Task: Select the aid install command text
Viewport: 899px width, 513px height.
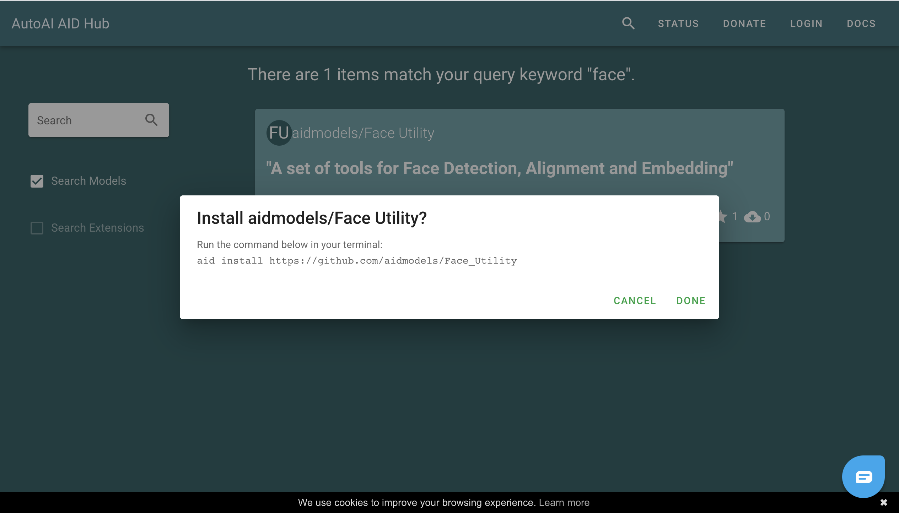Action: pyautogui.click(x=357, y=261)
